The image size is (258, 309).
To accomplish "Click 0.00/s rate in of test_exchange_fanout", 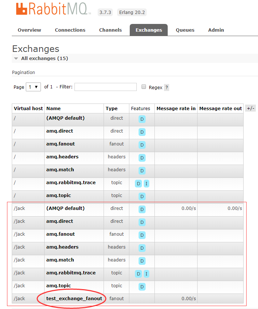I will 189,299.
